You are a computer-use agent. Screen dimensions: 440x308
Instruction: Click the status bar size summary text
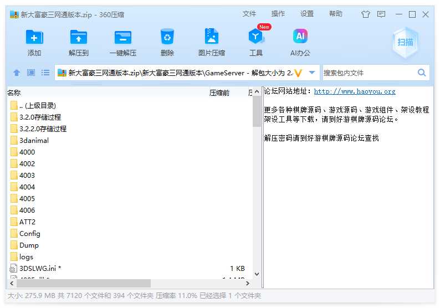(134, 296)
